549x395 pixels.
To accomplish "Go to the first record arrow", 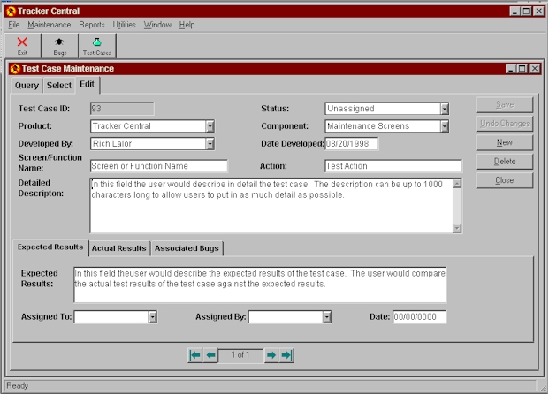I will (195, 355).
